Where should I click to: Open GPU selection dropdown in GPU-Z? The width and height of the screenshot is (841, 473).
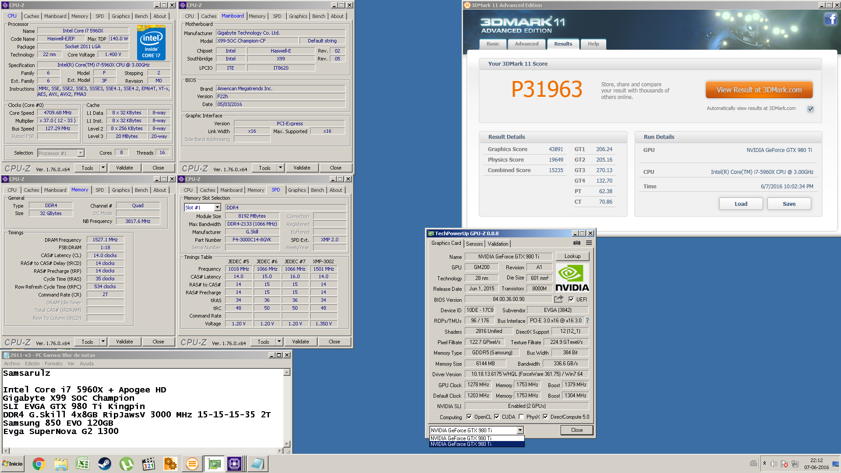pos(520,431)
